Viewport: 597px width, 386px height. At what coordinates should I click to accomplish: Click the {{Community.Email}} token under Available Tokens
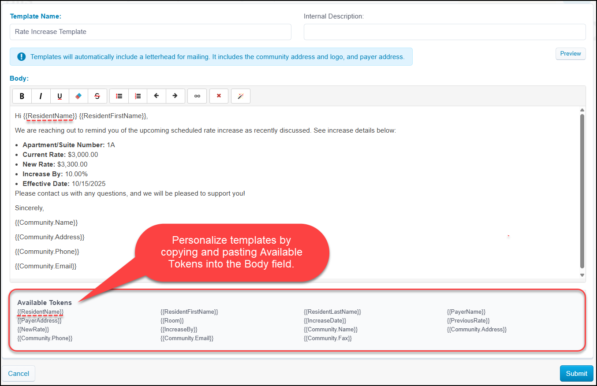(187, 338)
